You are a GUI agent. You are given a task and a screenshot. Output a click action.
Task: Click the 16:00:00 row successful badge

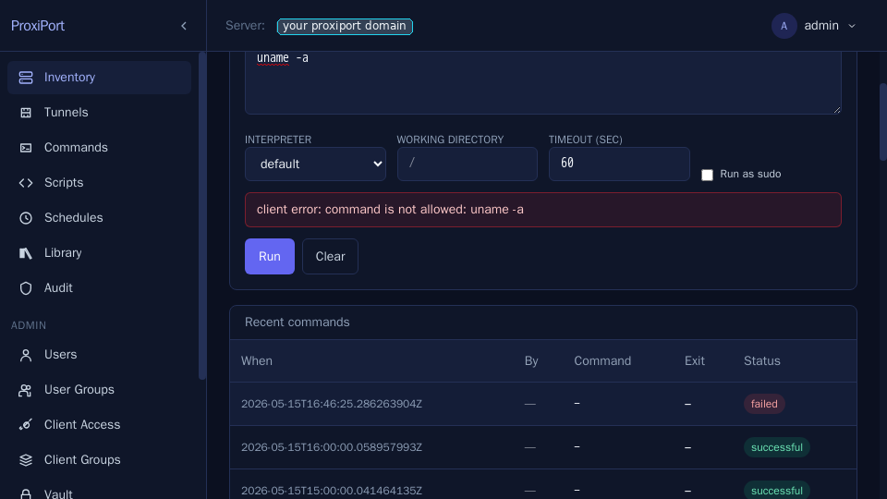(x=777, y=447)
